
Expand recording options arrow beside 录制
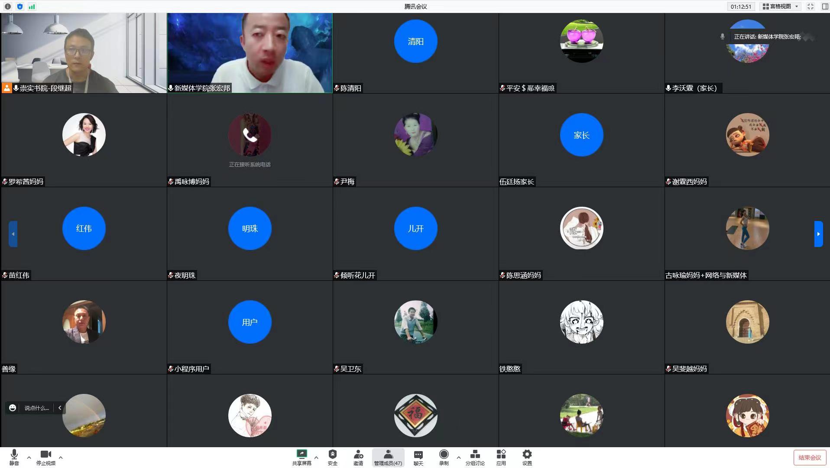point(458,457)
